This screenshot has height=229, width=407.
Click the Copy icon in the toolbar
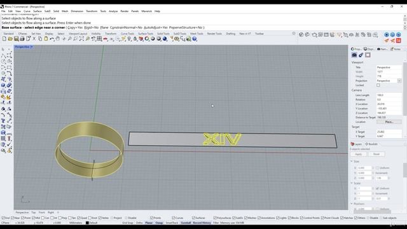tap(40, 39)
